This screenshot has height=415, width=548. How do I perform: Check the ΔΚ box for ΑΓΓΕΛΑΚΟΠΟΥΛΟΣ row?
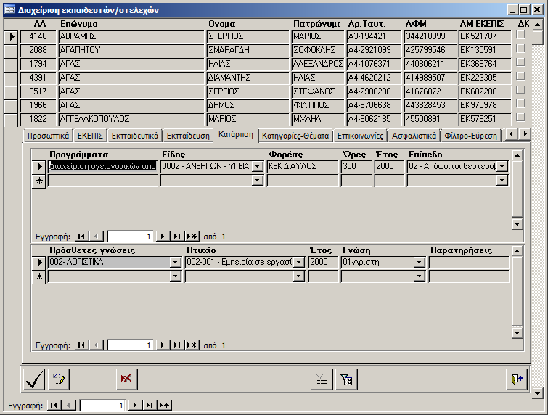(x=520, y=118)
